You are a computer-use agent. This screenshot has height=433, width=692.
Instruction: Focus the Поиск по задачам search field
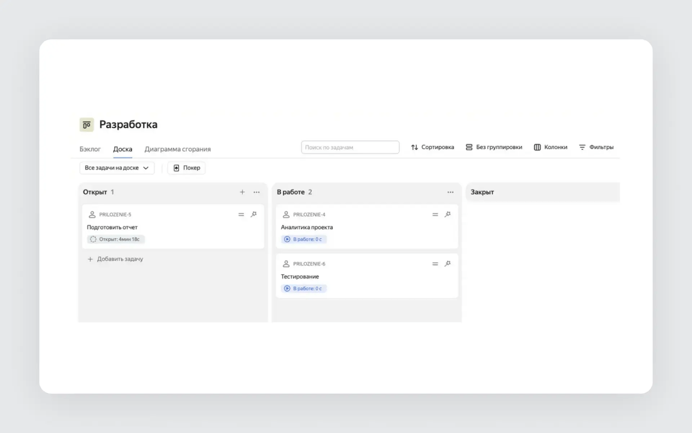(x=350, y=147)
